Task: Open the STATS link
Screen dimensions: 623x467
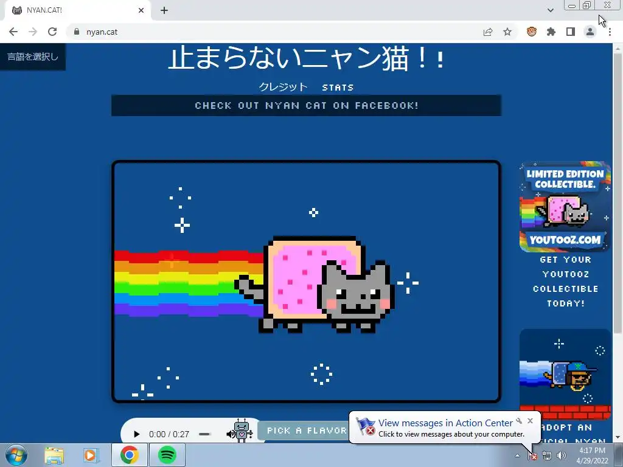Action: [x=338, y=88]
